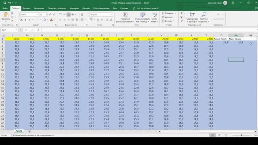Open the Name Box AA7 dropdown arrow
Screen dimensions: 258x145
coord(16,30)
